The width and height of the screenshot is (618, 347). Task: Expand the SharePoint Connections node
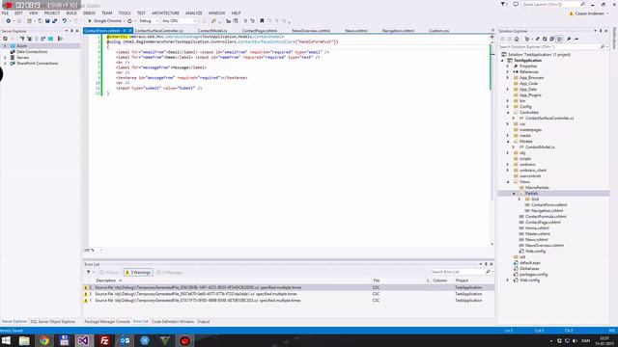[x=5, y=64]
